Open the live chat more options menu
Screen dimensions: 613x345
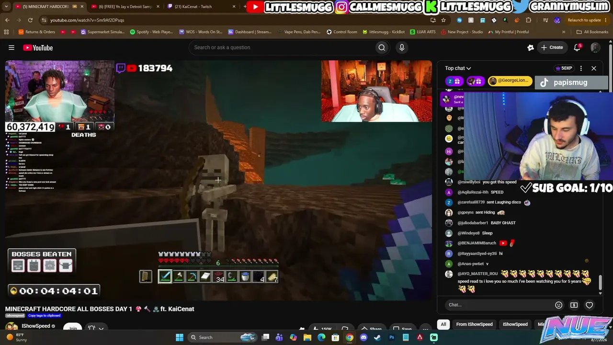581,69
